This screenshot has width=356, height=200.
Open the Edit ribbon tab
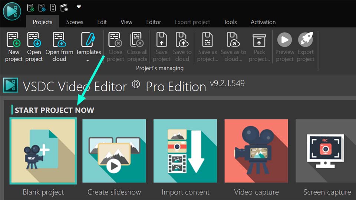pyautogui.click(x=102, y=22)
